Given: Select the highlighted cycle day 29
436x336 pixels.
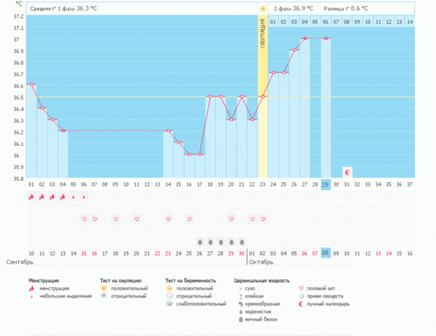Looking at the screenshot, I should click(x=326, y=185).
